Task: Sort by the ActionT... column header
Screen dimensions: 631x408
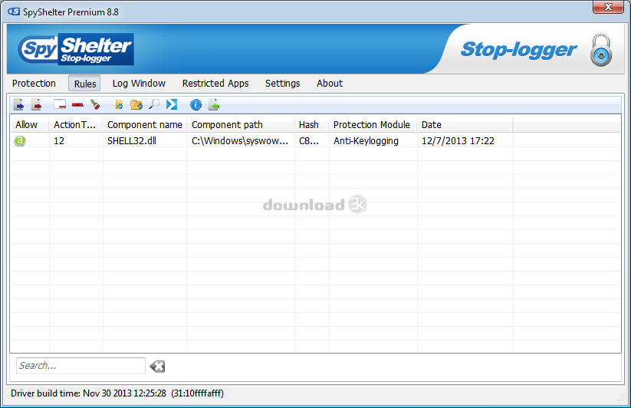Action: [76, 125]
